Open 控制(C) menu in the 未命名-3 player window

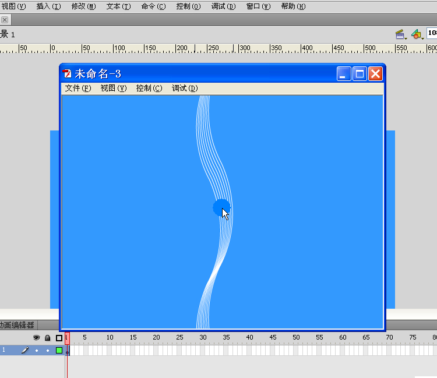[x=149, y=89]
